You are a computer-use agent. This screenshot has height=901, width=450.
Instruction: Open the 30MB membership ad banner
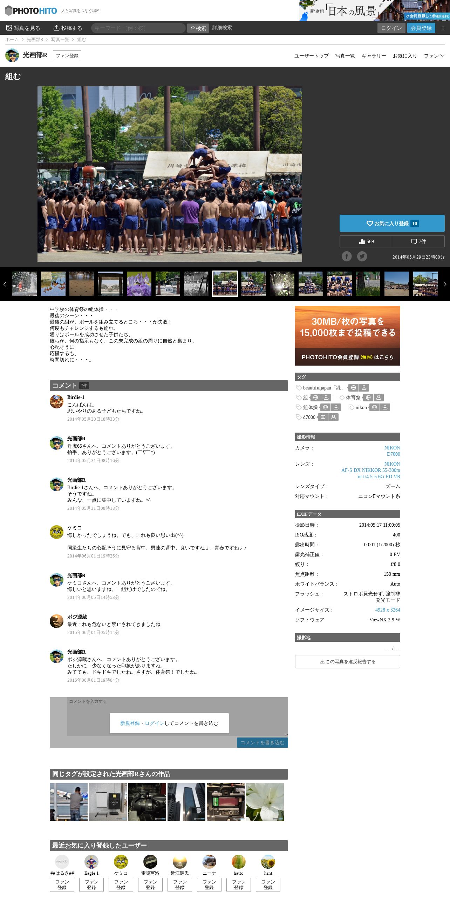(x=348, y=336)
